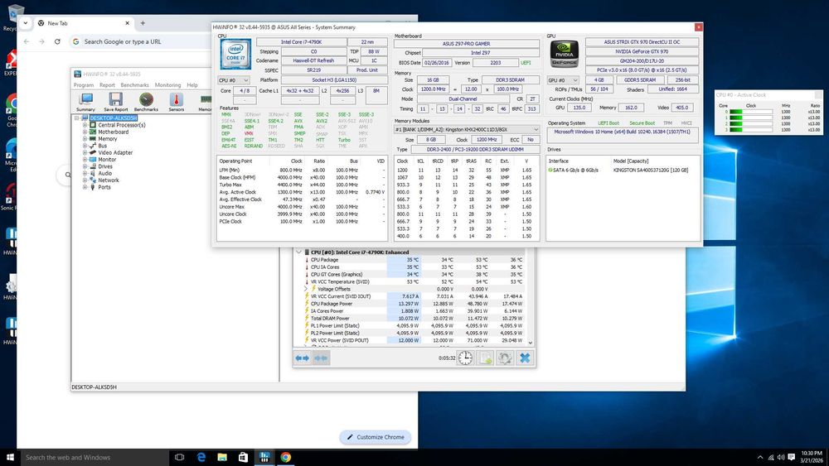Click the KINGSTON SA400S37120G drive entry
The image size is (829, 466).
pos(650,170)
